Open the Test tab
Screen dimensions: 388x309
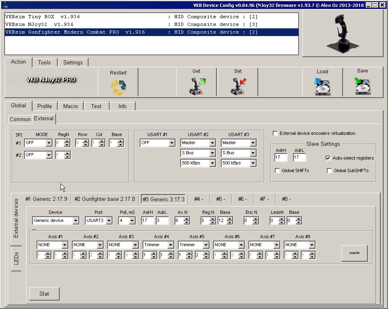click(x=96, y=106)
